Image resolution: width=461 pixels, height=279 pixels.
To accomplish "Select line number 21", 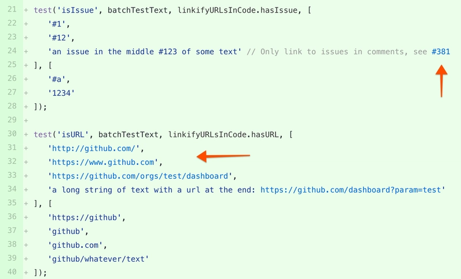I will [12, 10].
